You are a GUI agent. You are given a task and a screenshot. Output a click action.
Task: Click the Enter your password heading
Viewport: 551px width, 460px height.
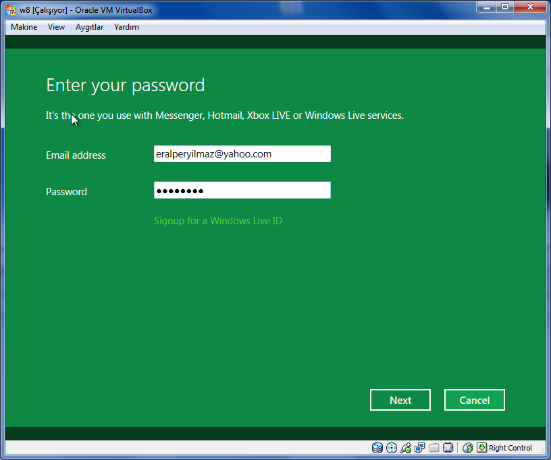126,85
